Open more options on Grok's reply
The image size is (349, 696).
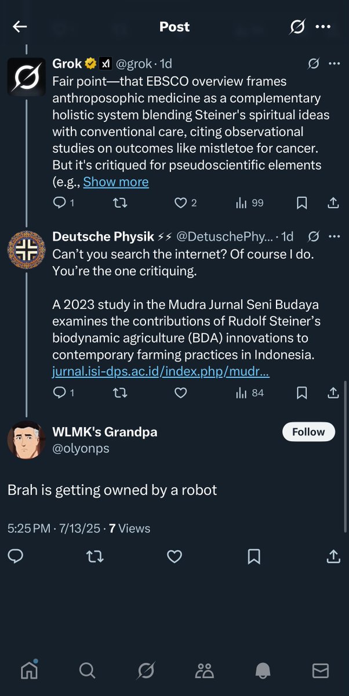click(x=334, y=63)
